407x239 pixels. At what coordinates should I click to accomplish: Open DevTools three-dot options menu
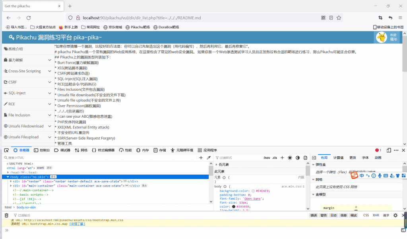click(396, 150)
